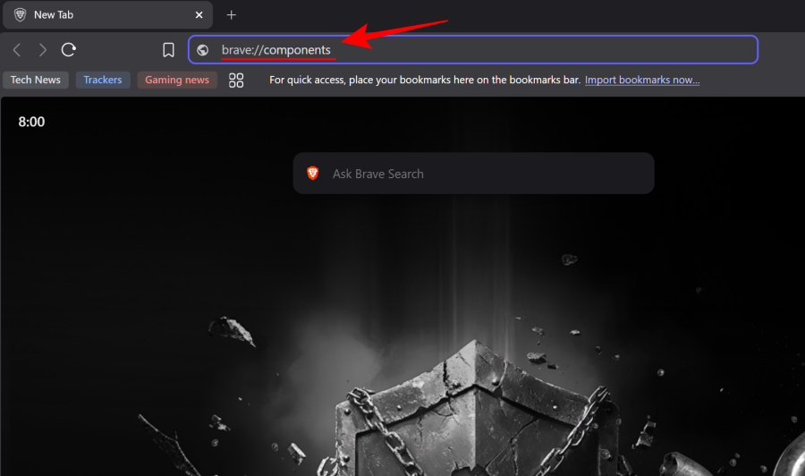805x476 pixels.
Task: Click the back navigation arrow
Action: [x=17, y=50]
